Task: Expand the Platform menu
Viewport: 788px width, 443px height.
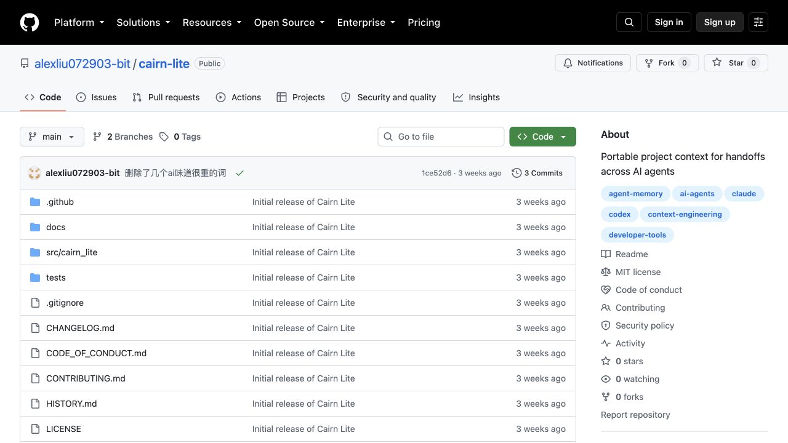Action: tap(79, 22)
